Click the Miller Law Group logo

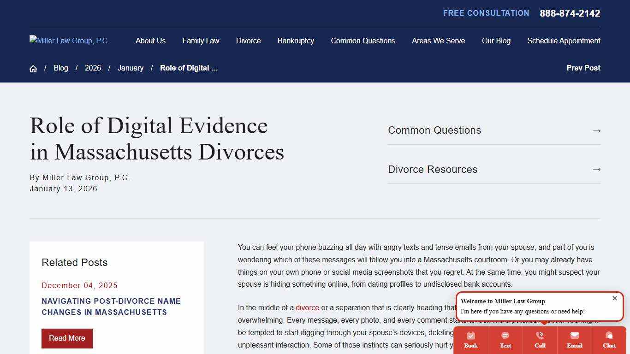pyautogui.click(x=69, y=41)
